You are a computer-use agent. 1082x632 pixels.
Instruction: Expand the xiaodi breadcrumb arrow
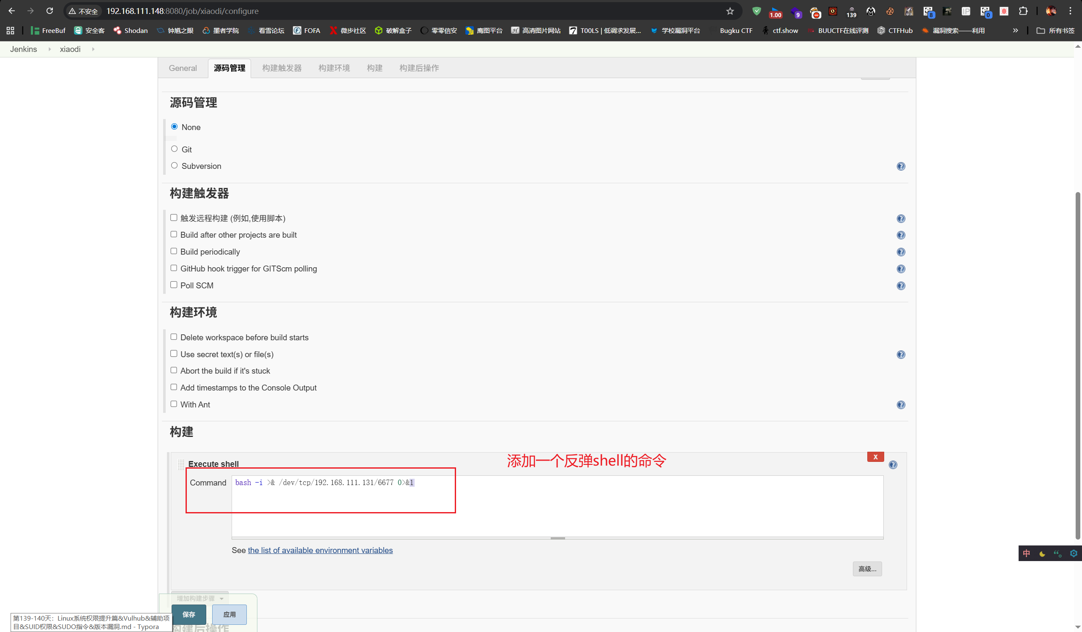click(x=93, y=49)
